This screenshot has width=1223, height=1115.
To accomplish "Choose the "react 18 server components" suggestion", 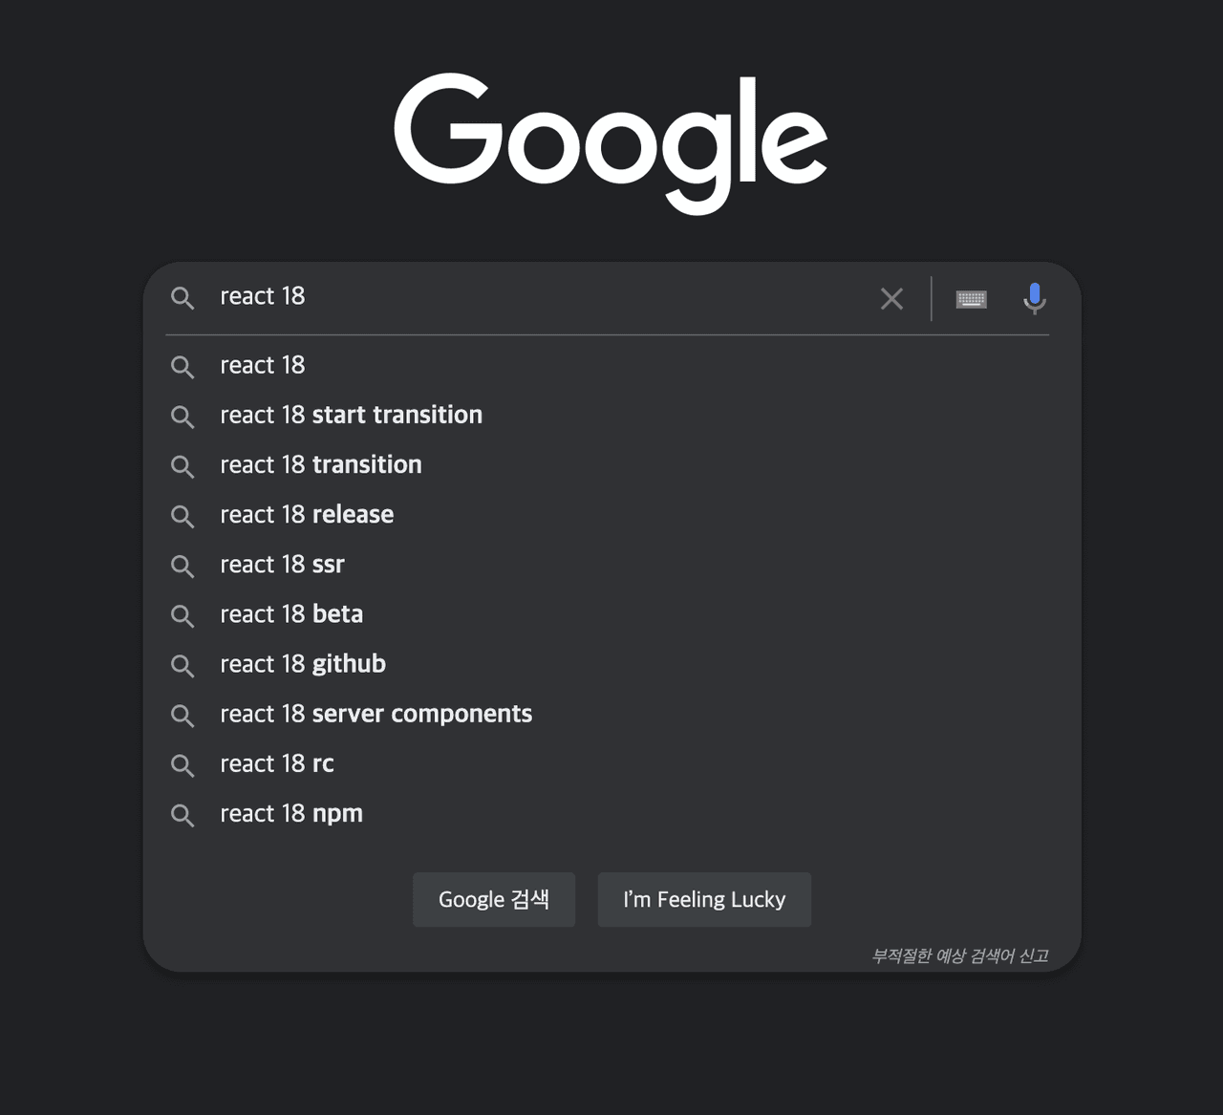I will tap(375, 715).
